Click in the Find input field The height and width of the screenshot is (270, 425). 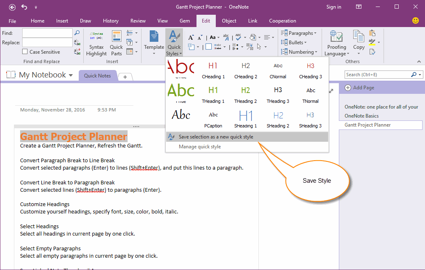pos(48,33)
